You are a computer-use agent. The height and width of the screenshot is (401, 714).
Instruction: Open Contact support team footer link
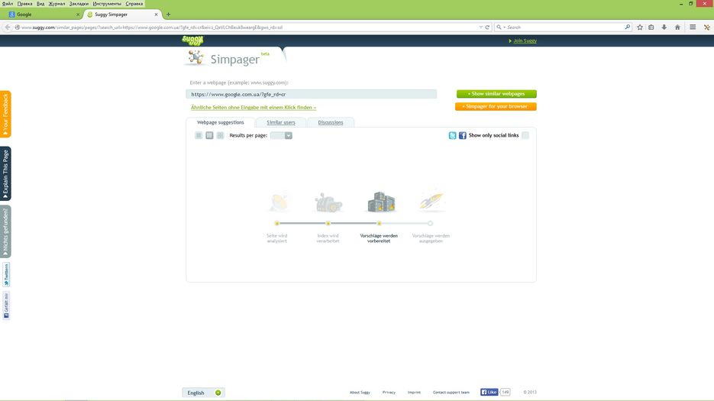[x=451, y=393]
